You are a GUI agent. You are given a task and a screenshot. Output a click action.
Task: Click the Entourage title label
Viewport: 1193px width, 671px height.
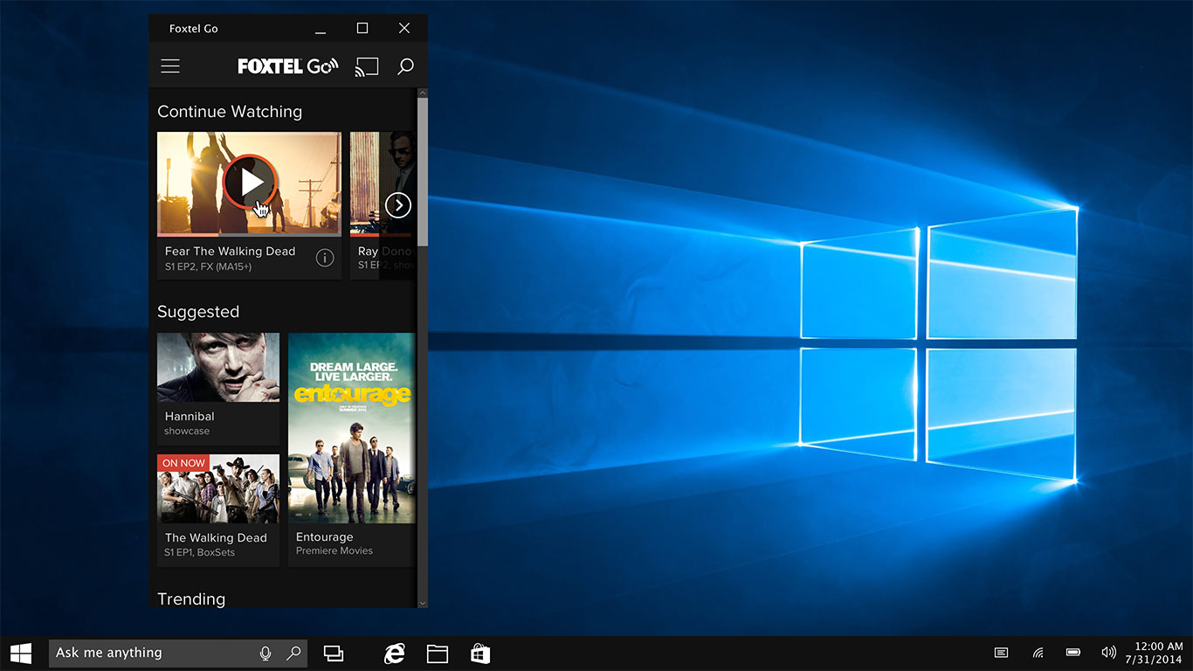click(x=325, y=537)
